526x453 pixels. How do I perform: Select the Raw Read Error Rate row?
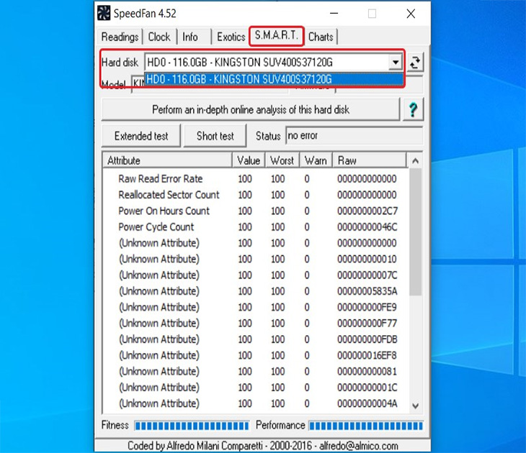pos(257,179)
